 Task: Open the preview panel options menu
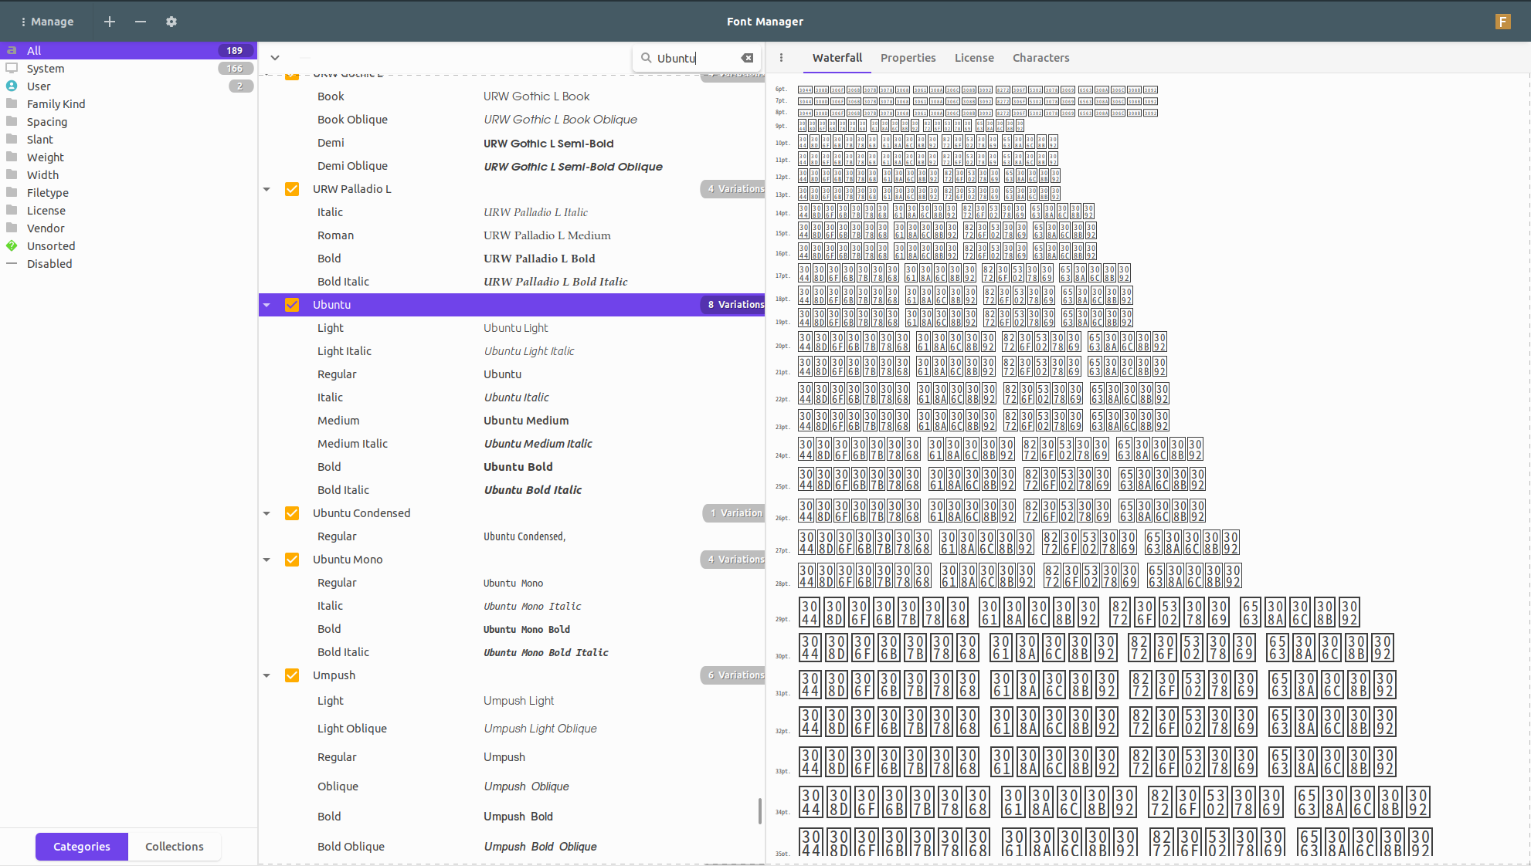click(x=782, y=58)
